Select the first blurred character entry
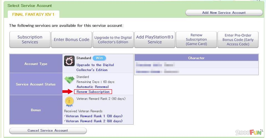The height and width of the screenshot is (138, 266). (155, 65)
